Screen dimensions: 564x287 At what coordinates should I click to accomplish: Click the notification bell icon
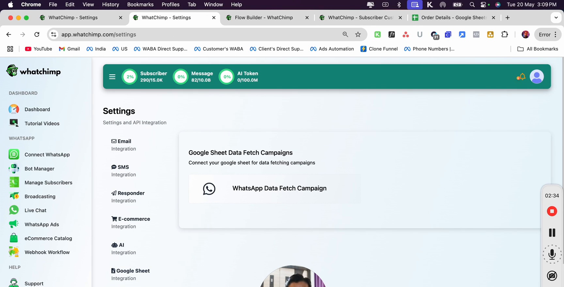coord(521,77)
